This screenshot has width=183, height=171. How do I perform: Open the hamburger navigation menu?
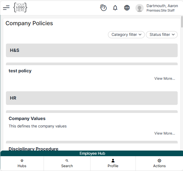coord(6,8)
